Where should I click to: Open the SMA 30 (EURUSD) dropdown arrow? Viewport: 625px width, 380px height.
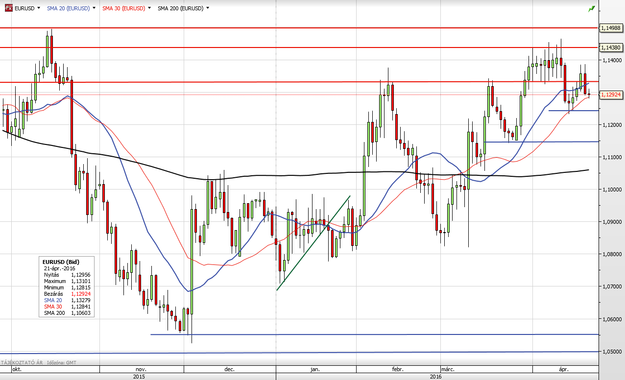149,9
